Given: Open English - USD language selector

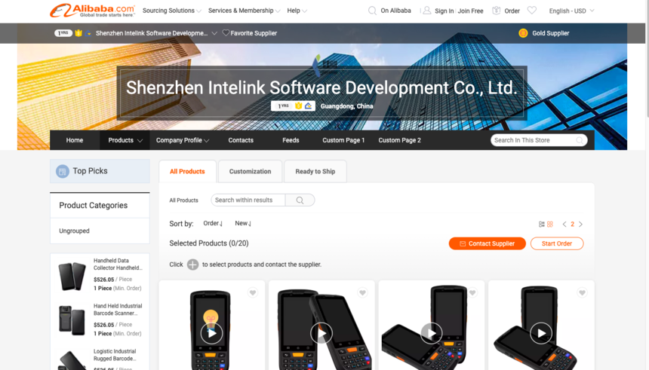Looking at the screenshot, I should click(571, 11).
